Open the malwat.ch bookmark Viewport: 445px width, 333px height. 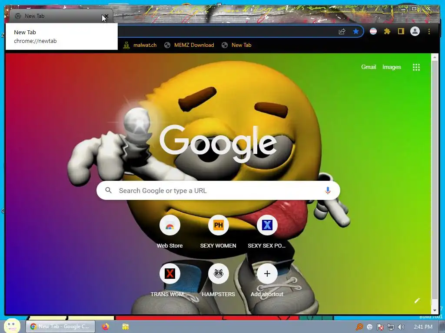[x=139, y=45]
